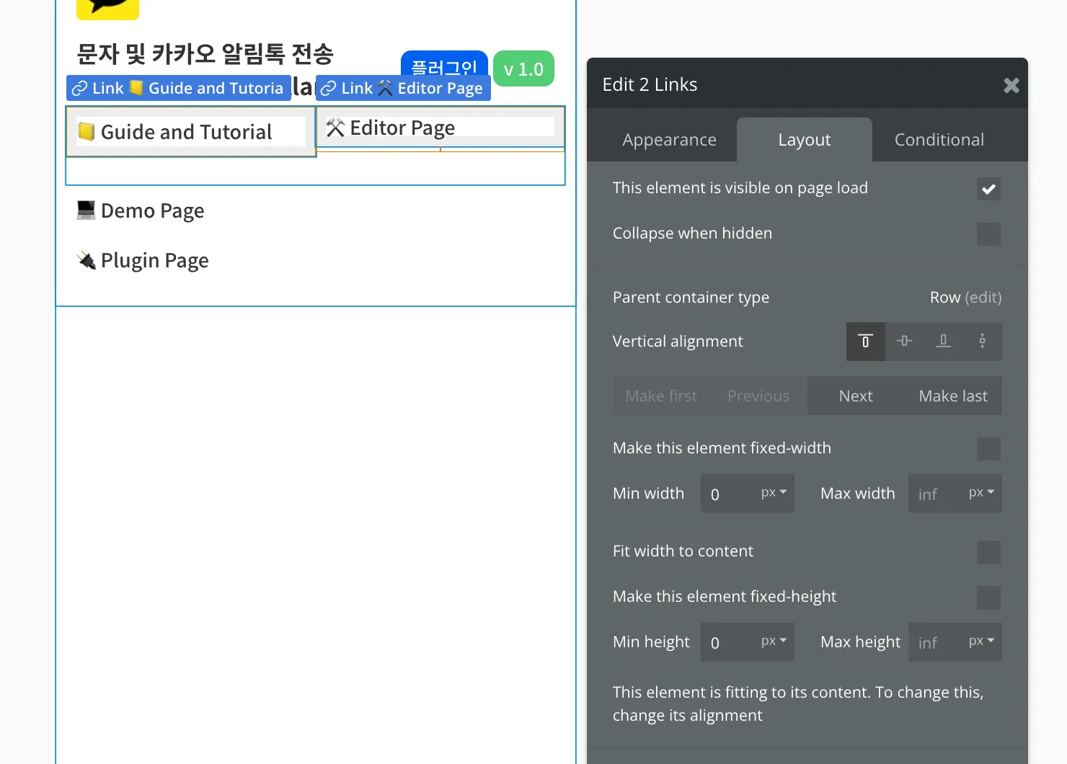The width and height of the screenshot is (1067, 764).
Task: Click the 'Link Editor Page' element label
Action: (403, 88)
